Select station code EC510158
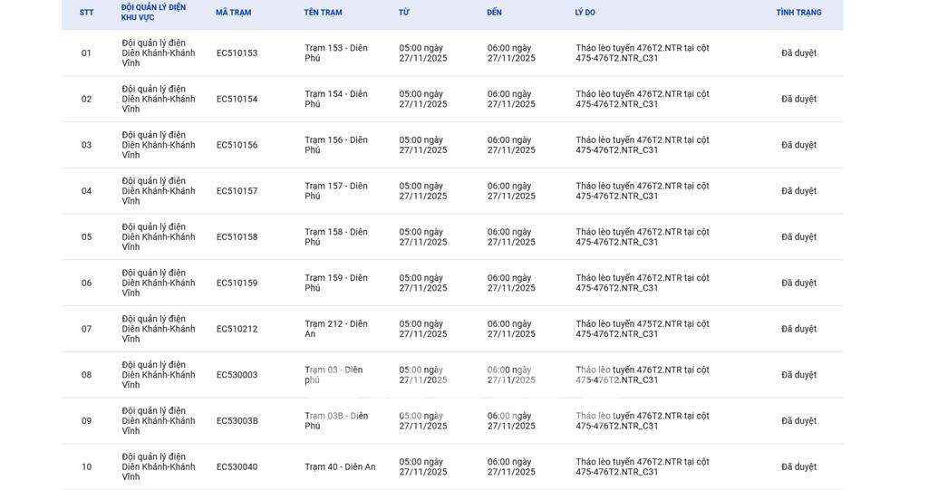 [237, 237]
